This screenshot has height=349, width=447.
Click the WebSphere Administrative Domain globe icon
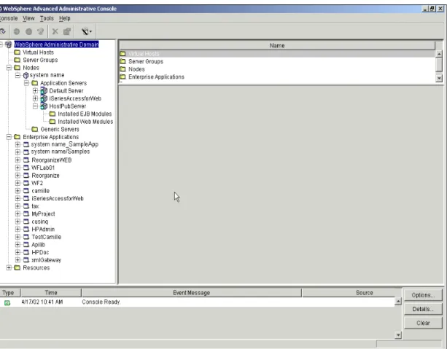9,44
